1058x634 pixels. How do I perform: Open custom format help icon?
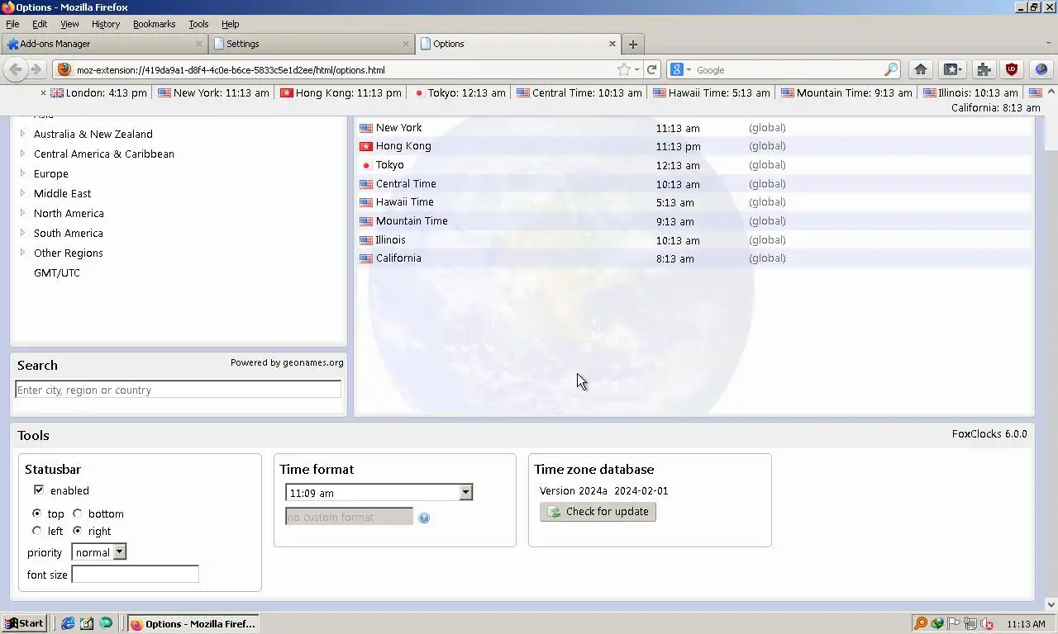[x=424, y=518]
